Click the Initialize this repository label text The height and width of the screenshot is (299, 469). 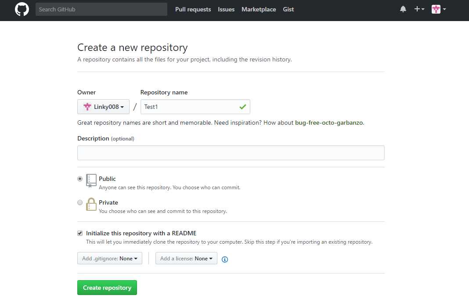click(141, 233)
